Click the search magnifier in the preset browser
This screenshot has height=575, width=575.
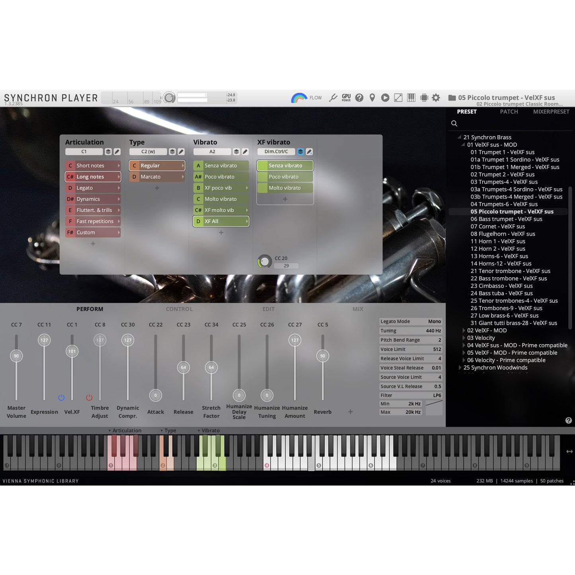[454, 123]
